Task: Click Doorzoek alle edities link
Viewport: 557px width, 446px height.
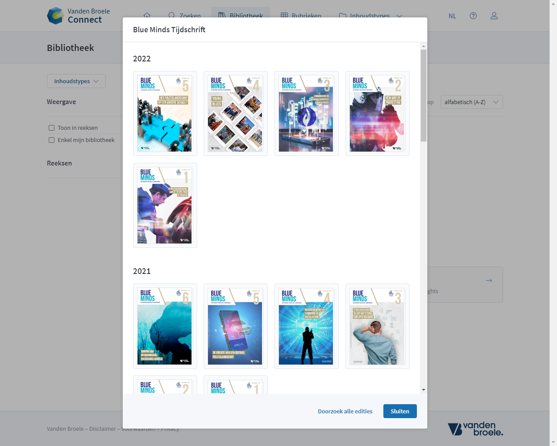Action: (345, 411)
